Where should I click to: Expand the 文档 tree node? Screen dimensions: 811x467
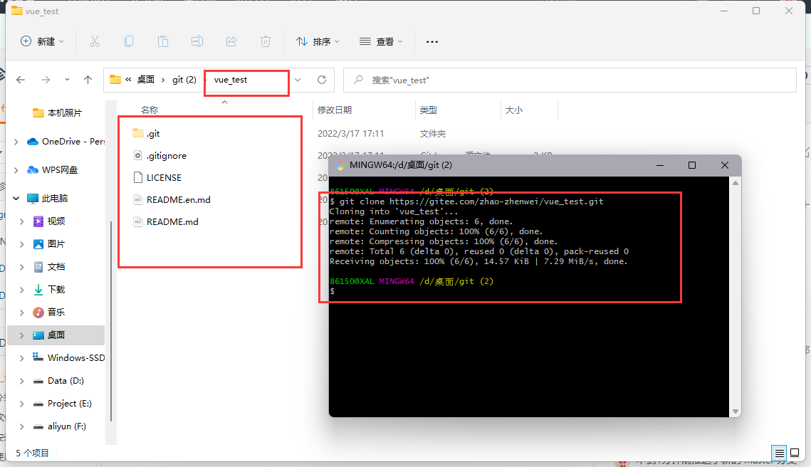pos(22,267)
